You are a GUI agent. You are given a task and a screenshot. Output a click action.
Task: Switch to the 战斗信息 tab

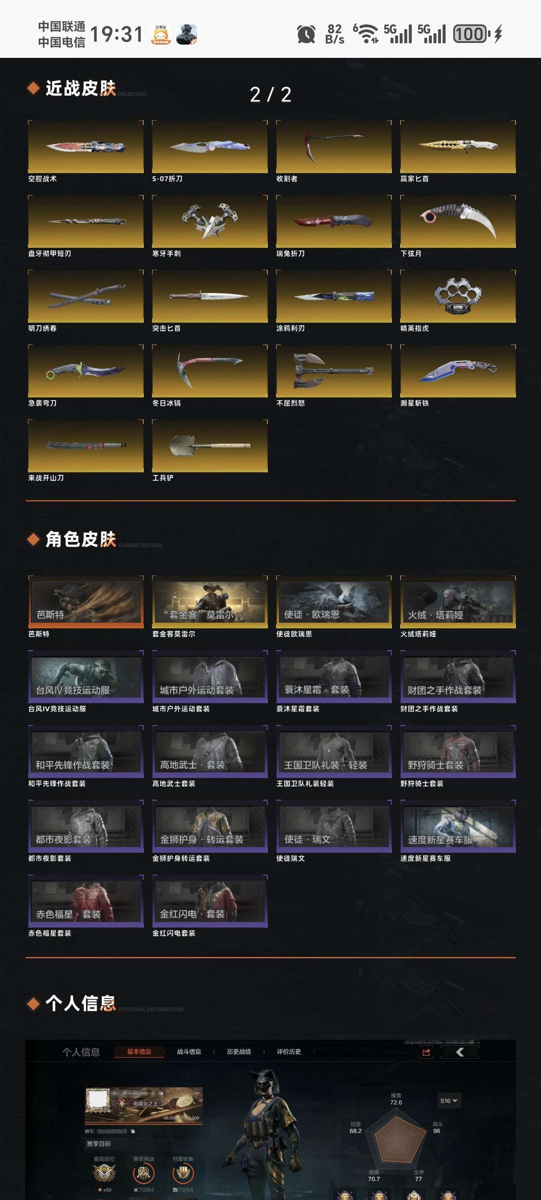[189, 1051]
